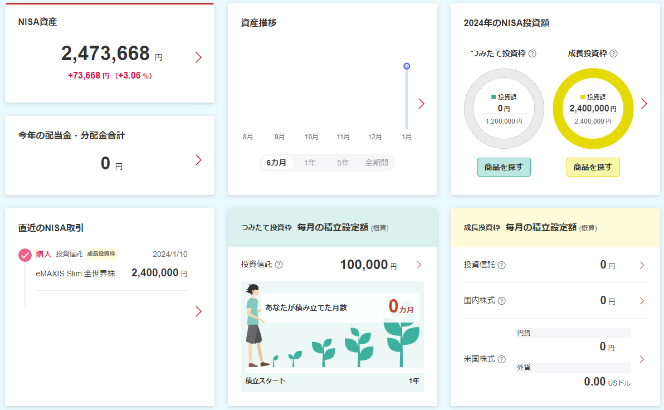The height and width of the screenshot is (410, 664).
Task: Select the 6カ月 period tab
Action: (276, 163)
